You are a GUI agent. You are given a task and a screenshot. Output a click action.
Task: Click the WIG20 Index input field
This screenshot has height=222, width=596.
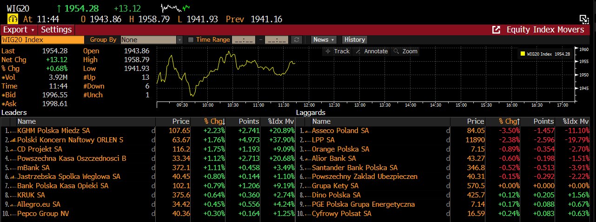click(43, 40)
